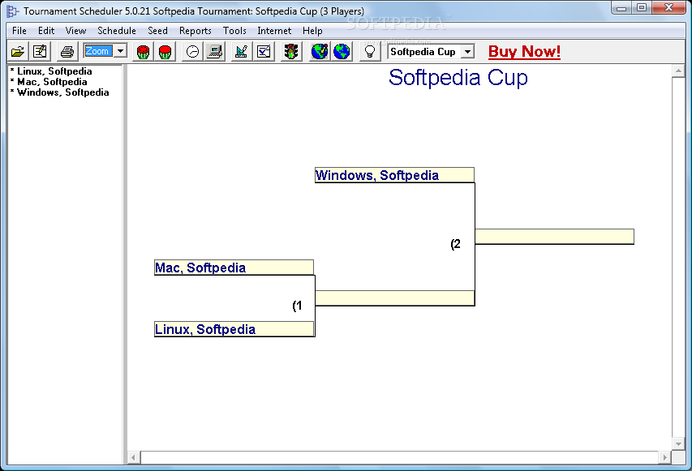This screenshot has height=471, width=692.
Task: Open the Edit menu
Action: [46, 31]
